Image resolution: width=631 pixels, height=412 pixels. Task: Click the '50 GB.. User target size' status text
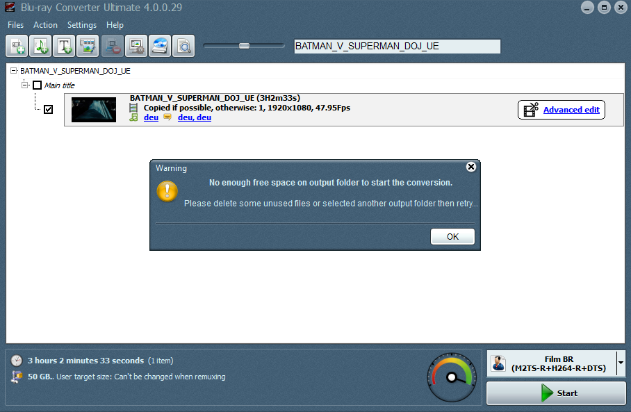pyautogui.click(x=126, y=377)
